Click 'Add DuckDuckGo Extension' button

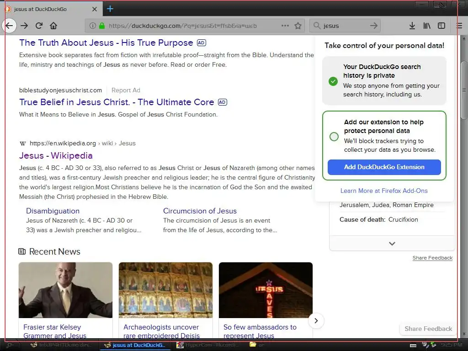pyautogui.click(x=384, y=167)
